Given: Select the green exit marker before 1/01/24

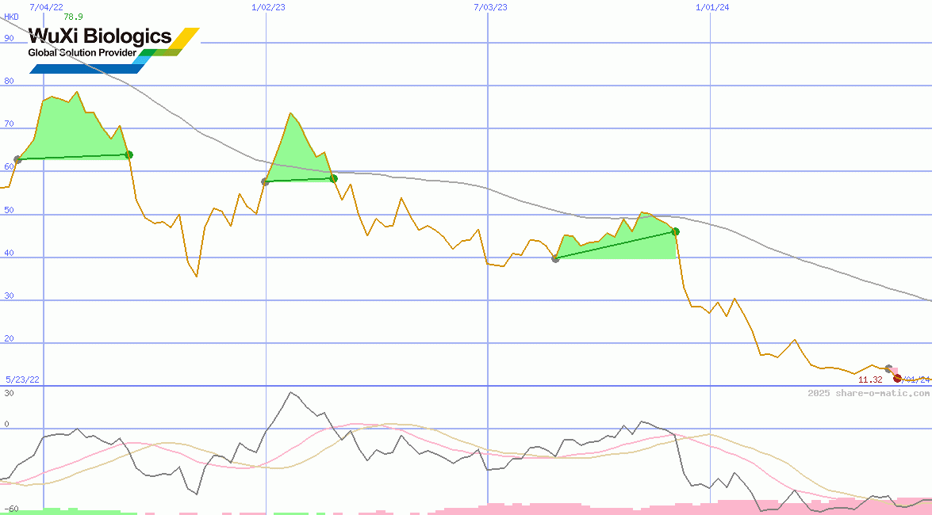Looking at the screenshot, I should click(x=675, y=231).
